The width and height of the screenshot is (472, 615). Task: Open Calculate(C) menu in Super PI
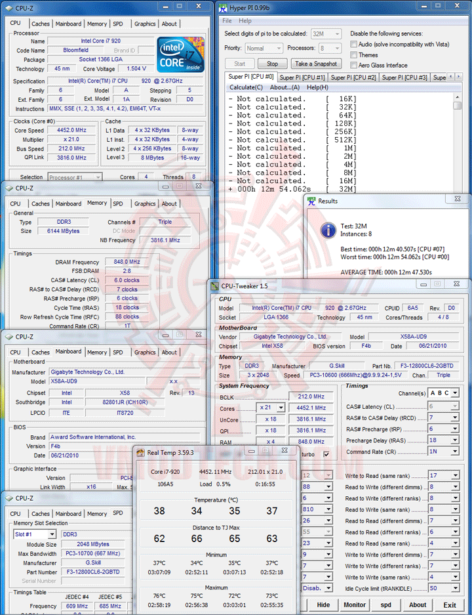[x=246, y=87]
